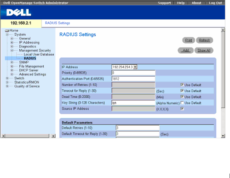Click the Add button
Screen dimensions: 230x178
pyautogui.click(x=185, y=50)
